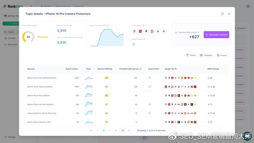Open topic details in new window icon
This screenshot has height=143, width=254.
point(222,14)
